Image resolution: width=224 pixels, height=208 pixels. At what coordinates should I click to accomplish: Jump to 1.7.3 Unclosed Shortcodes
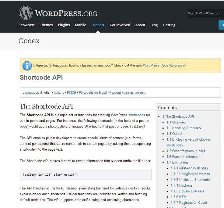pyautogui.click(x=191, y=180)
